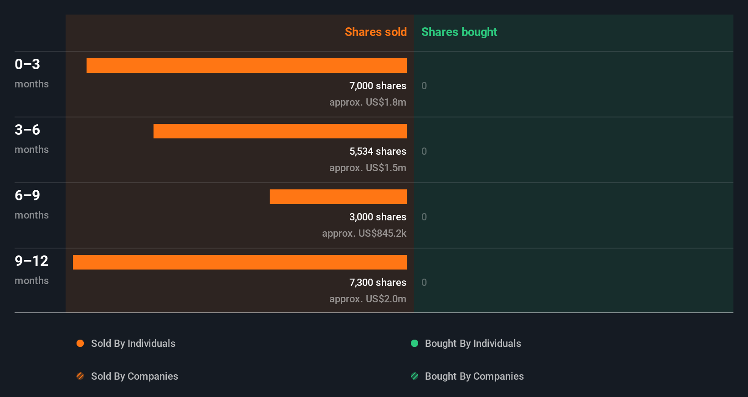The height and width of the screenshot is (397, 748).
Task: Click approx. US$1.8m amount
Action: [x=368, y=102]
